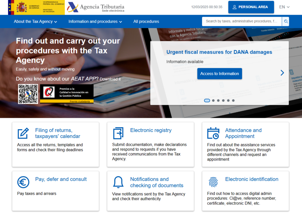Select the fourth carousel indicator dot
The image size is (302, 217).
pos(223,100)
